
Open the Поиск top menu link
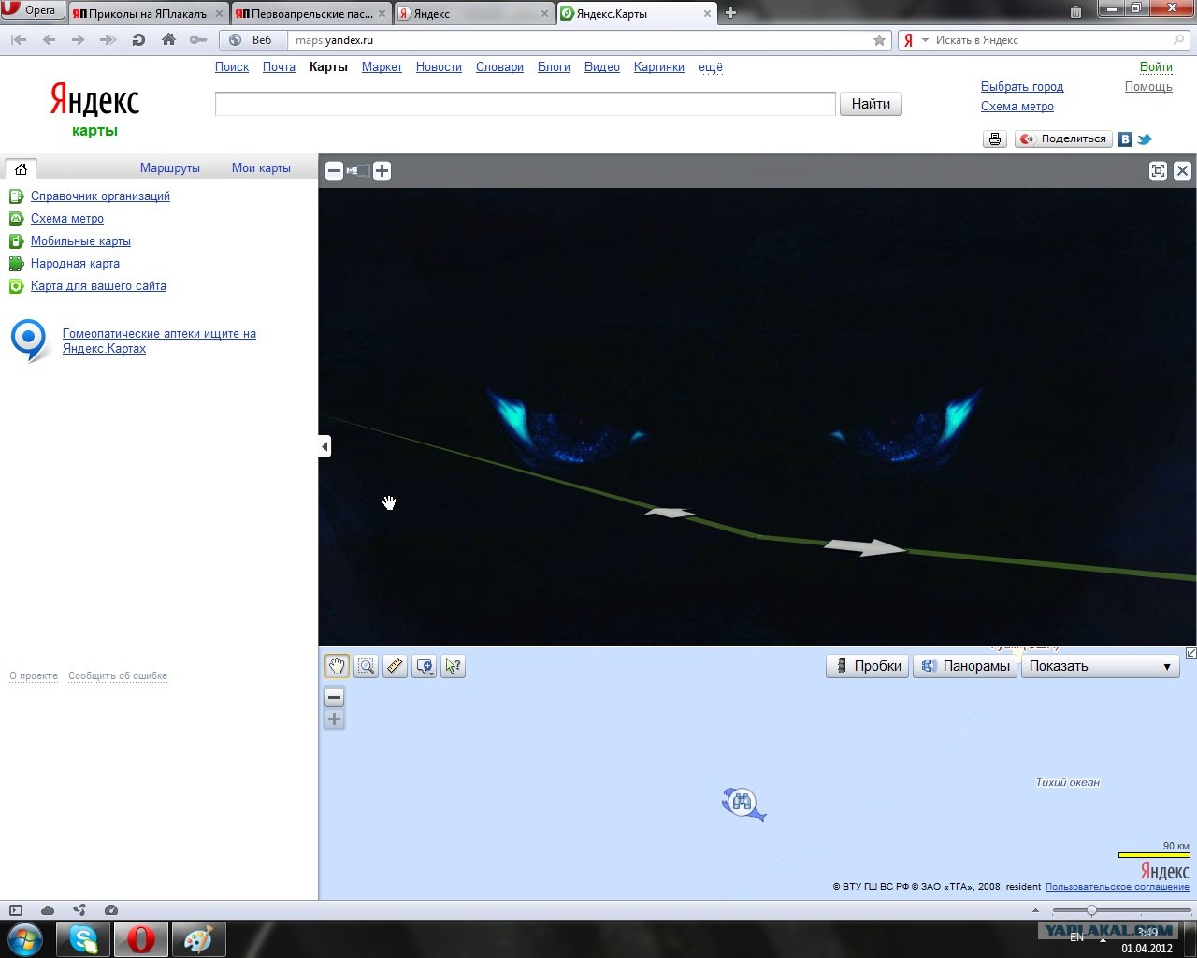[x=232, y=67]
